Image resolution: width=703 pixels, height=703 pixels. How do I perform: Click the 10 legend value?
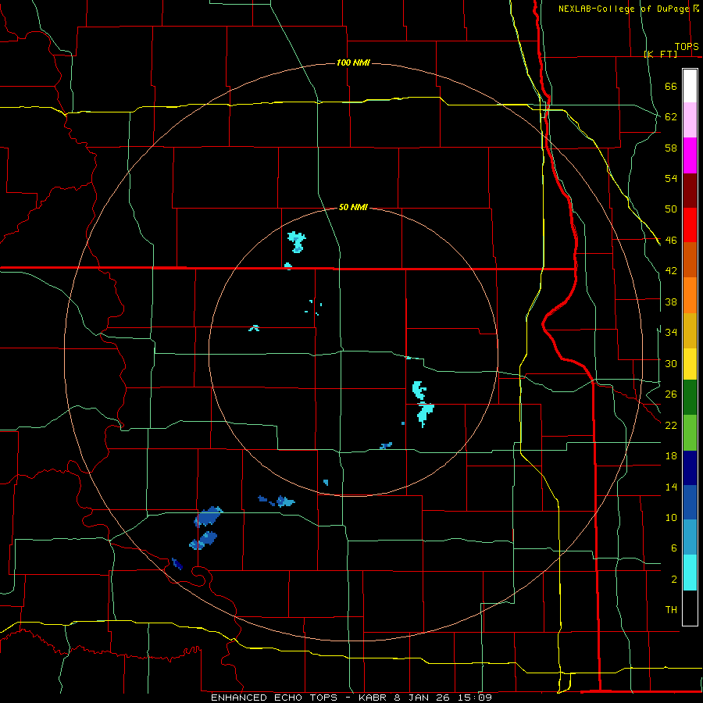671,518
